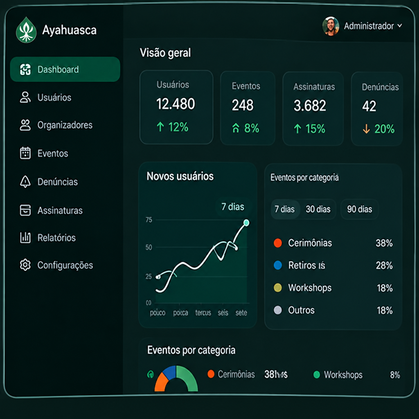Click the small green icon left of donut chart

(151, 374)
